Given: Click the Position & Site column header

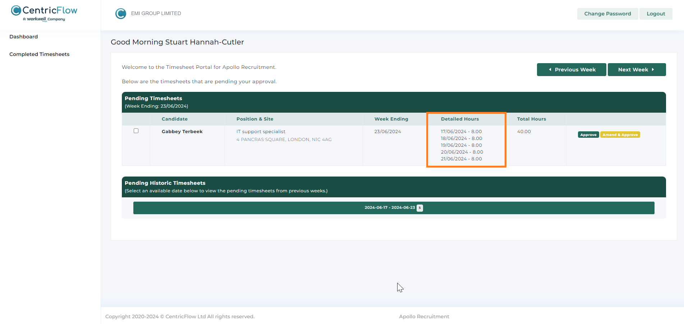Looking at the screenshot, I should pos(255,119).
